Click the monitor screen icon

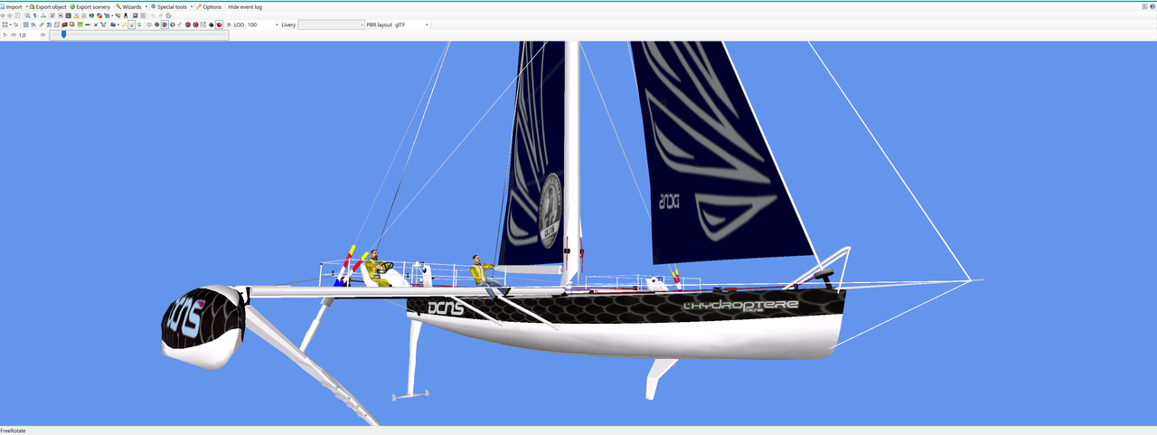point(136,15)
